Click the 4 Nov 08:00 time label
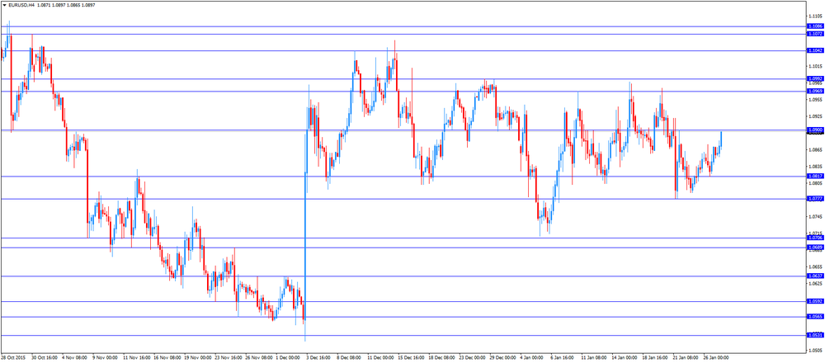Screen dimensions: 825x363 (x=75, y=357)
